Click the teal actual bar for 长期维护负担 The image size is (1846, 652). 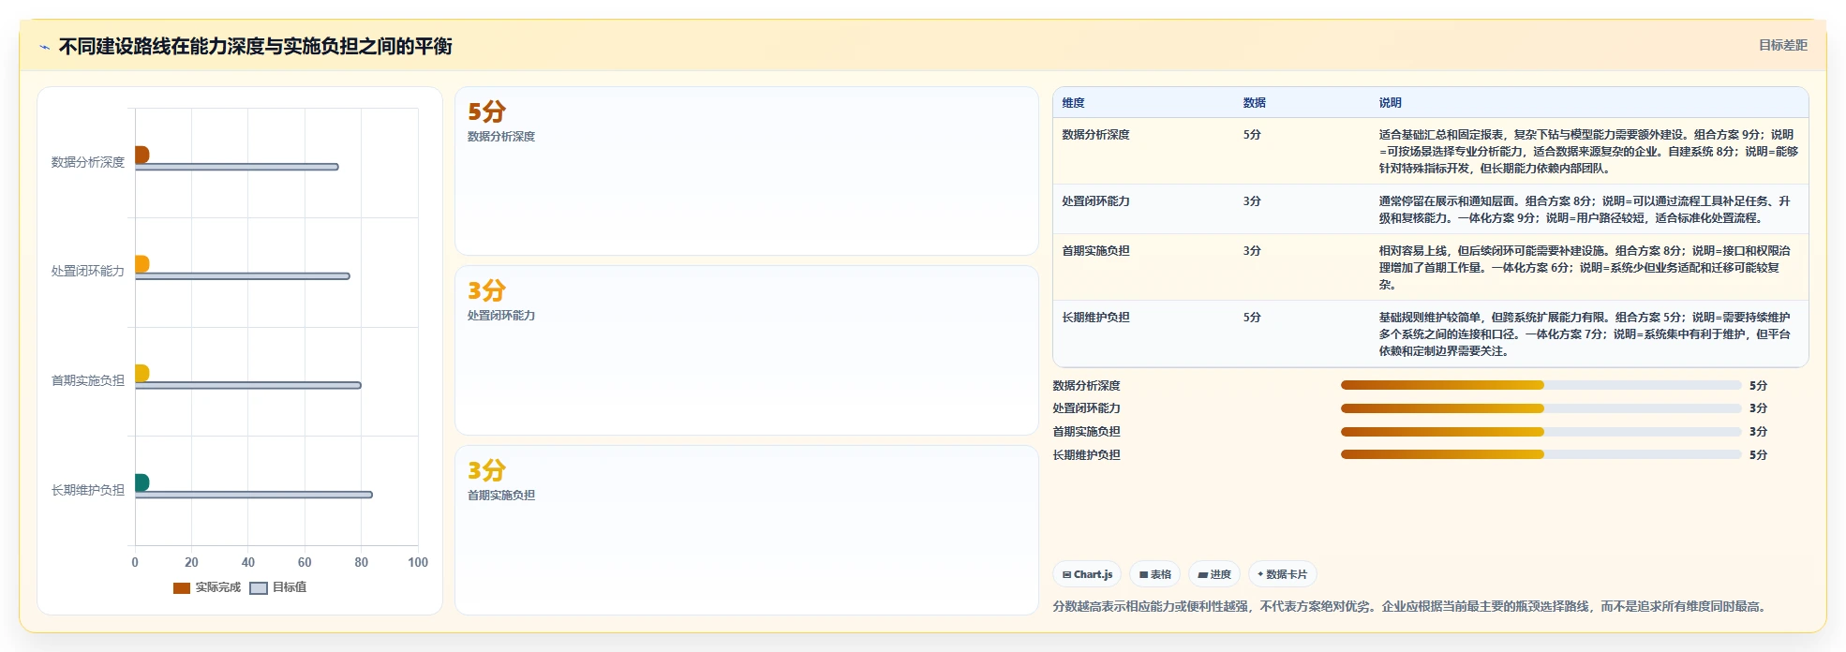[141, 482]
